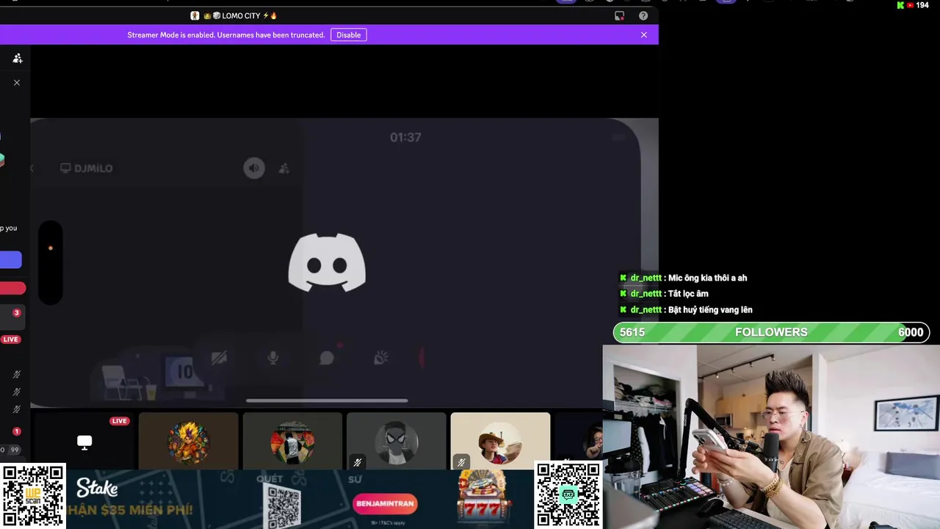
Task: Click the chat message 'Tắt lọc âm'
Action: click(x=688, y=294)
